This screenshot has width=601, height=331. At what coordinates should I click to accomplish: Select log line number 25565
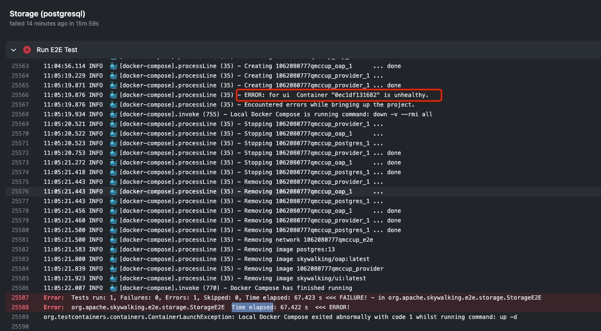[20, 85]
